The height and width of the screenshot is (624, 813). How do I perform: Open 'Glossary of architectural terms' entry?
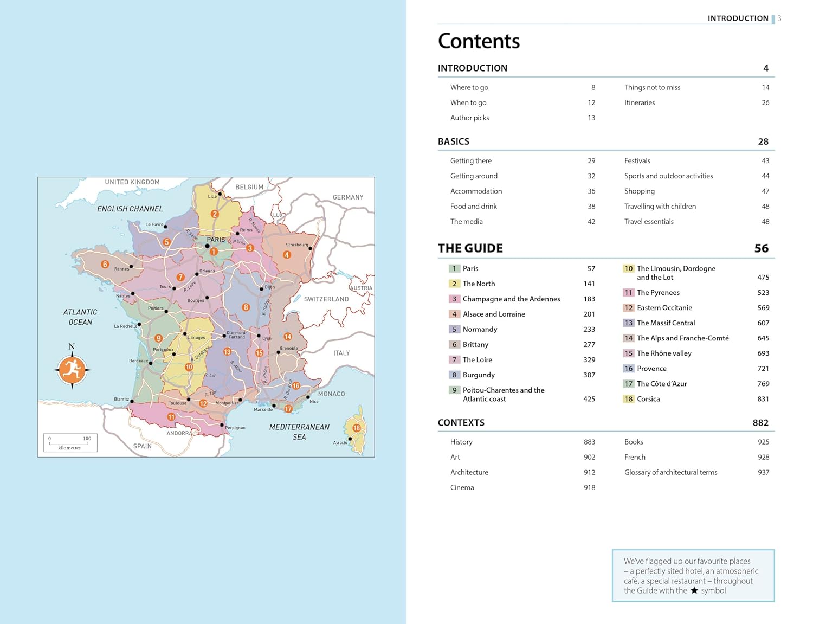pyautogui.click(x=670, y=473)
